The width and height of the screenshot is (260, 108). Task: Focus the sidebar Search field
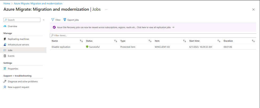click(22, 20)
